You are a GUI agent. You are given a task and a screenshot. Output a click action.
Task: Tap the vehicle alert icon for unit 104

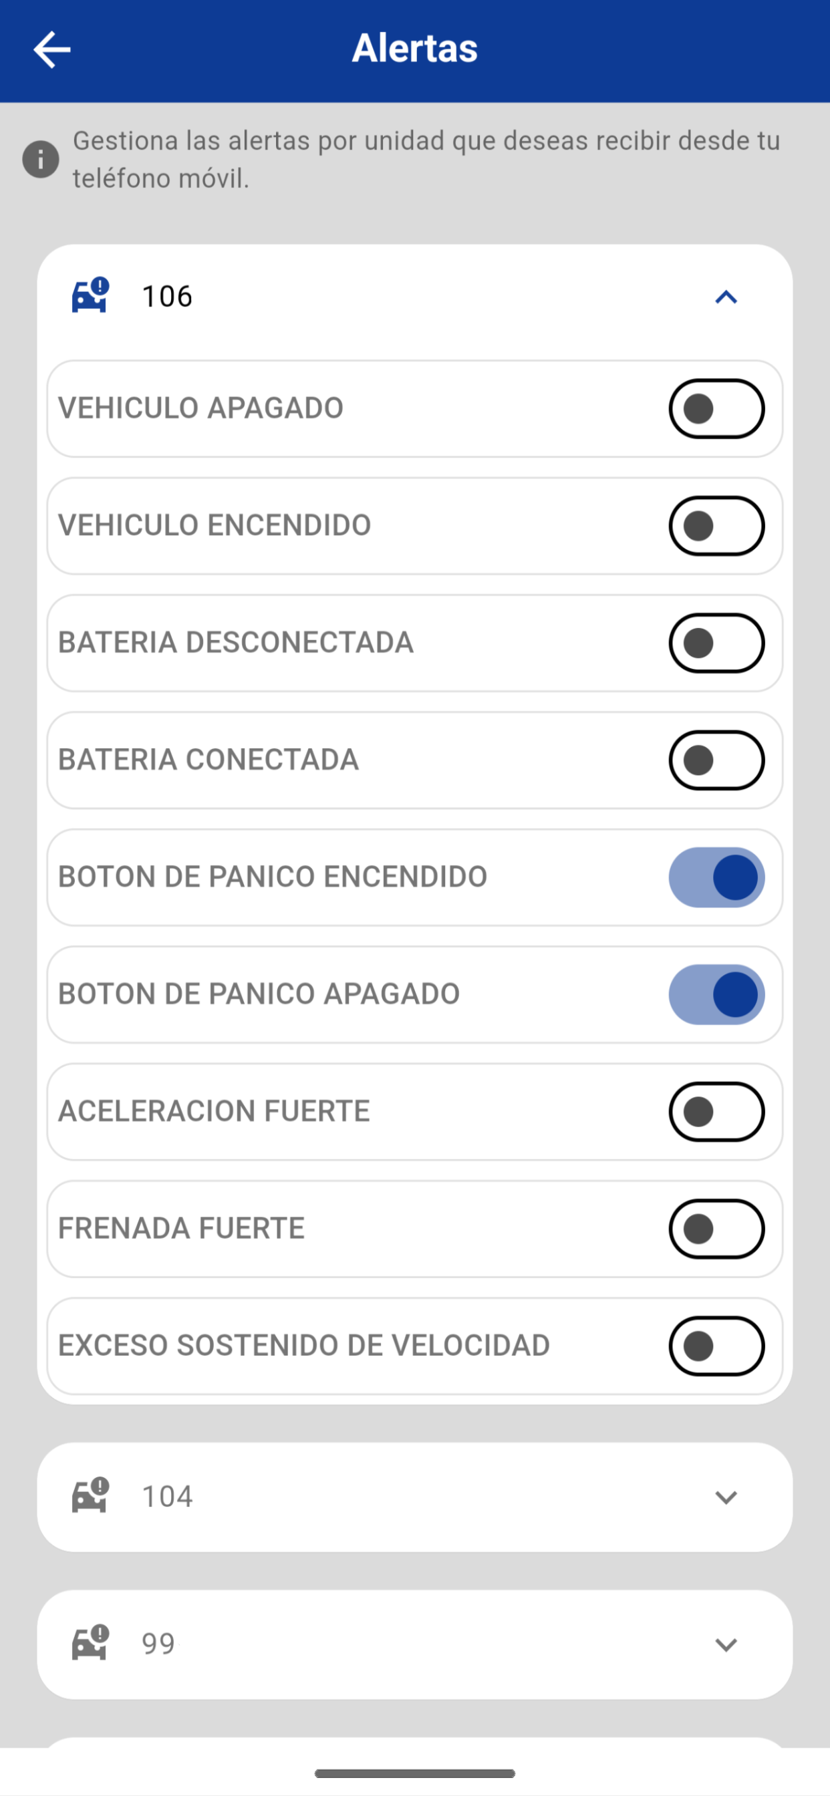tap(91, 1495)
